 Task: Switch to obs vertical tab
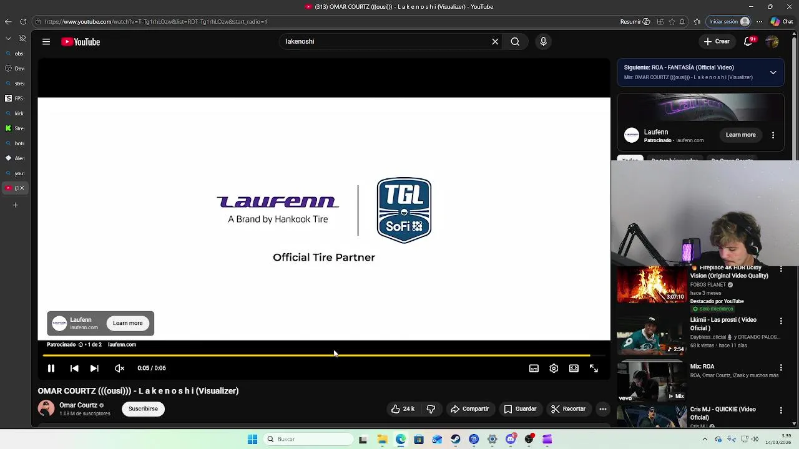pyautogui.click(x=15, y=54)
